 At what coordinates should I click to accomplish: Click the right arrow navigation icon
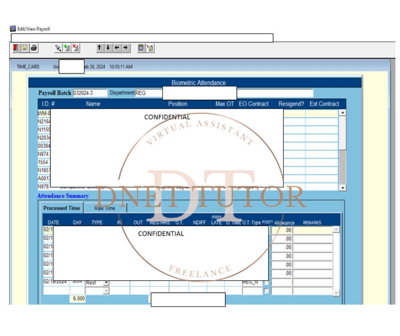click(x=126, y=48)
